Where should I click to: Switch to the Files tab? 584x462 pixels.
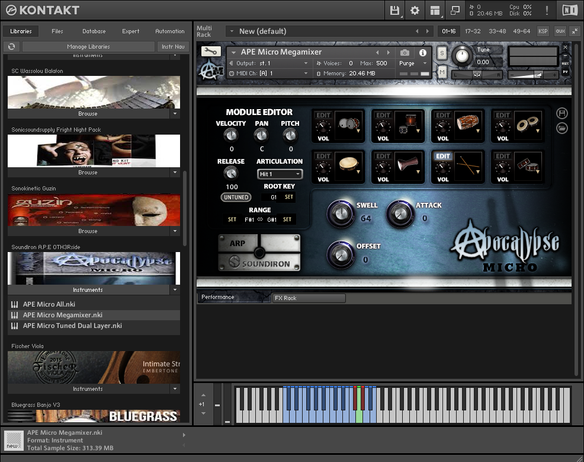(x=57, y=31)
